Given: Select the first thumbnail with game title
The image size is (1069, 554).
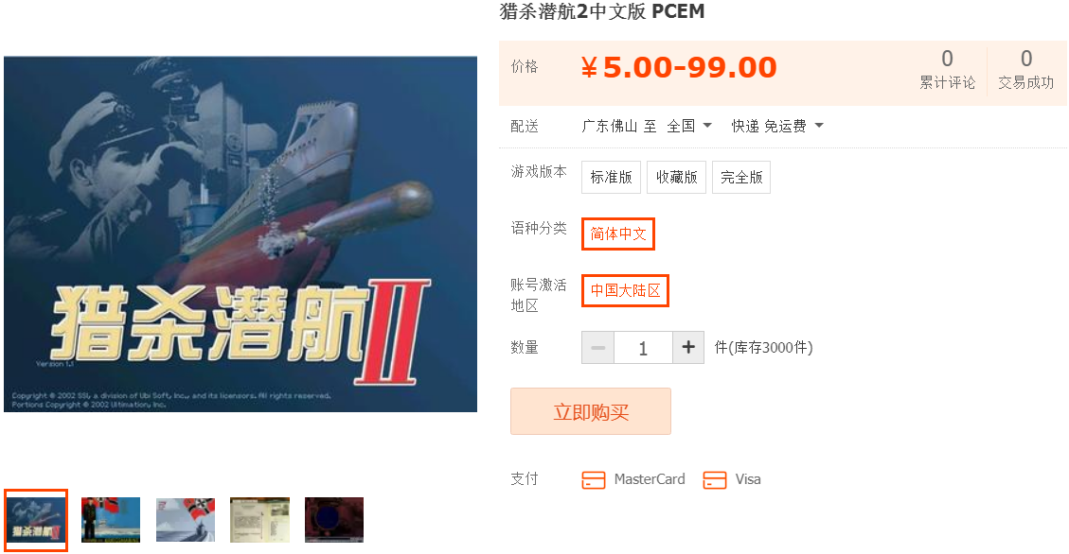Looking at the screenshot, I should [x=35, y=520].
